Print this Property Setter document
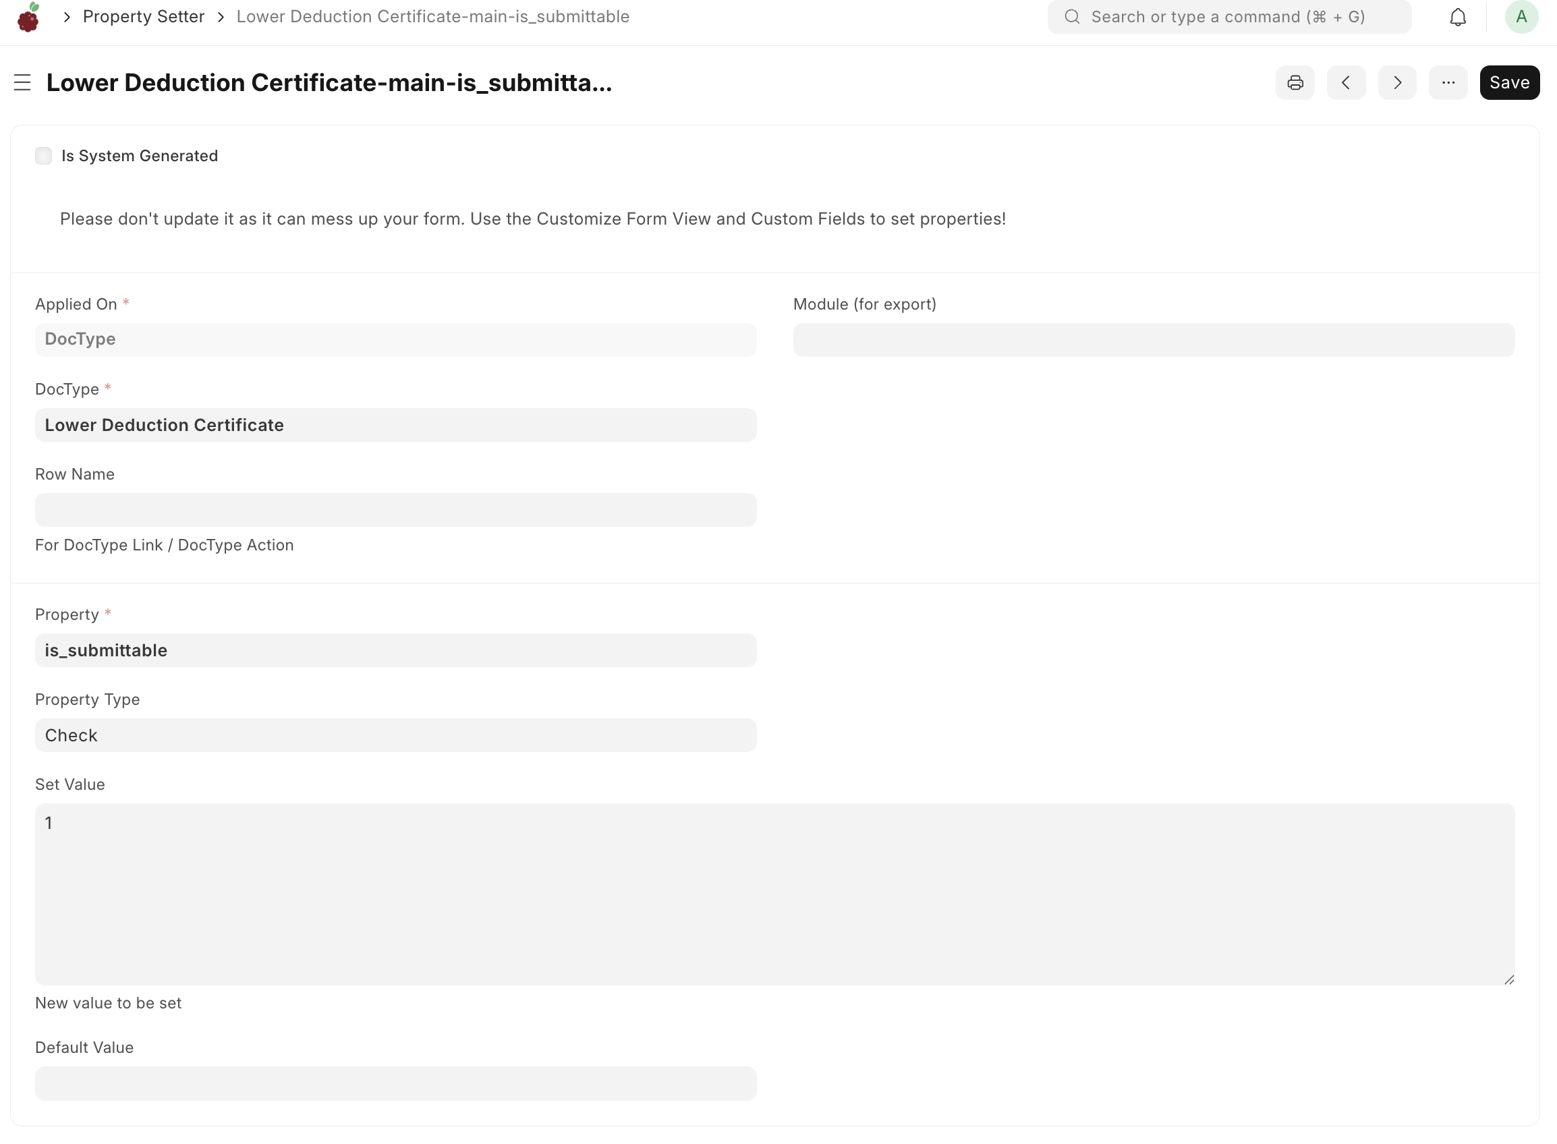 pyautogui.click(x=1295, y=83)
